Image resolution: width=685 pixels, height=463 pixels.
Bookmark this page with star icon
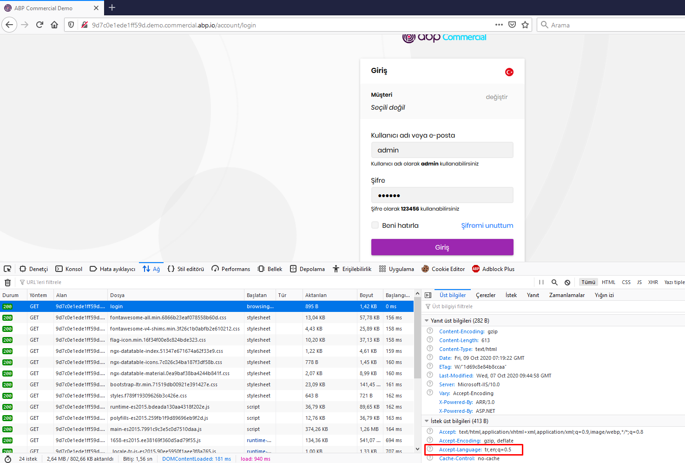tap(525, 25)
